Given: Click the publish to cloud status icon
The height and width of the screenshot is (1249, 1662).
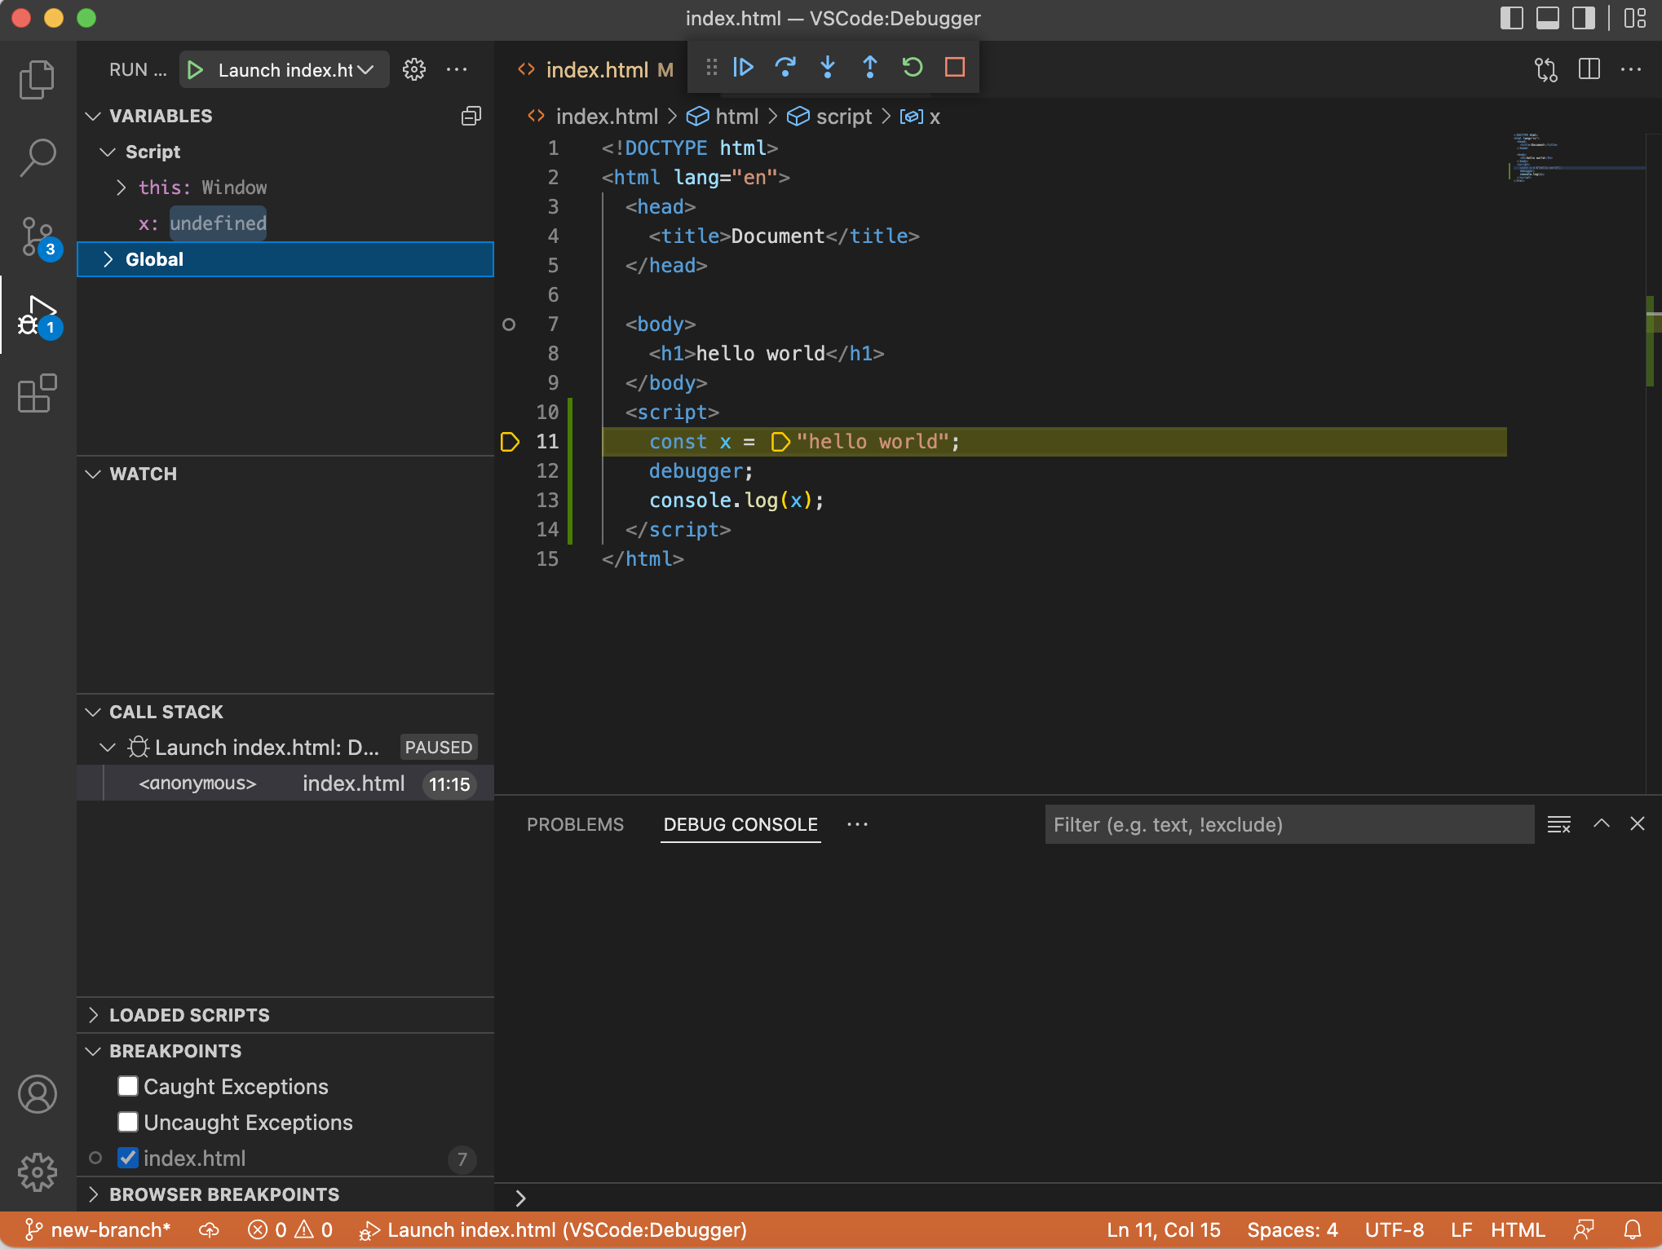Looking at the screenshot, I should [x=210, y=1229].
